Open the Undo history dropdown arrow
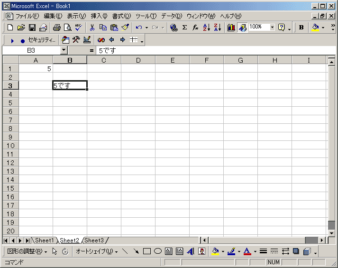The height and width of the screenshot is (268, 338). 146,28
